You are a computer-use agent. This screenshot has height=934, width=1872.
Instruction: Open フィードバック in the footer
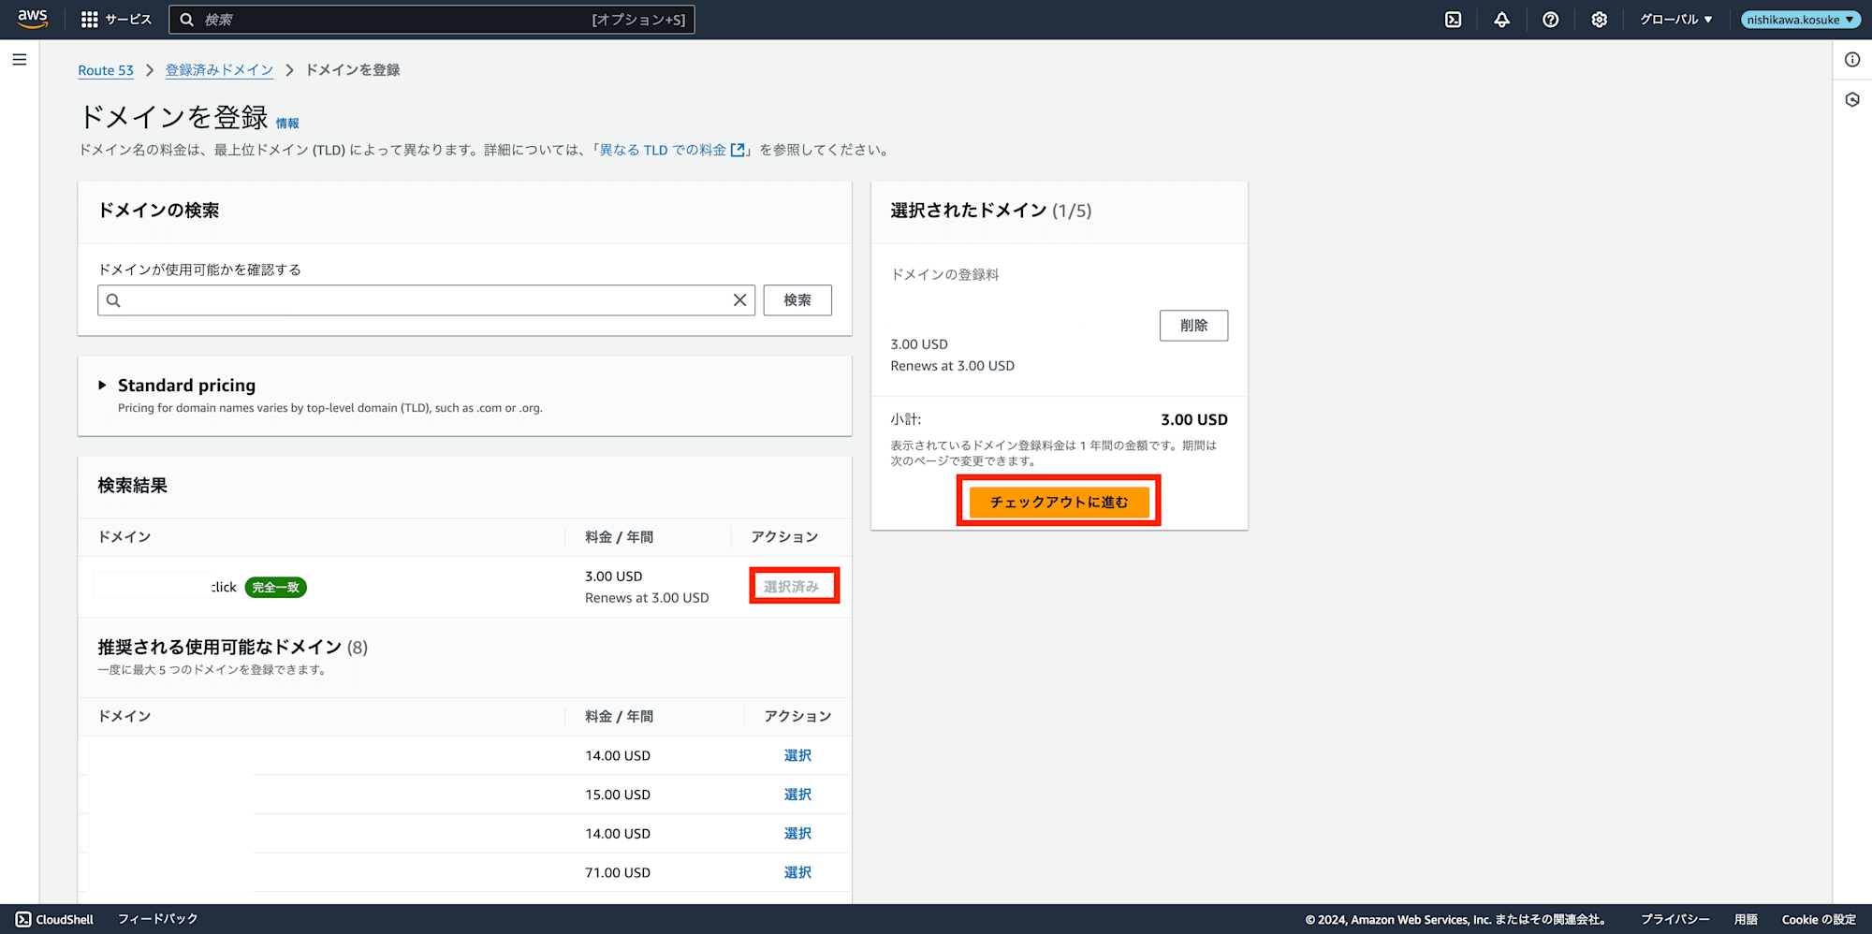158,919
